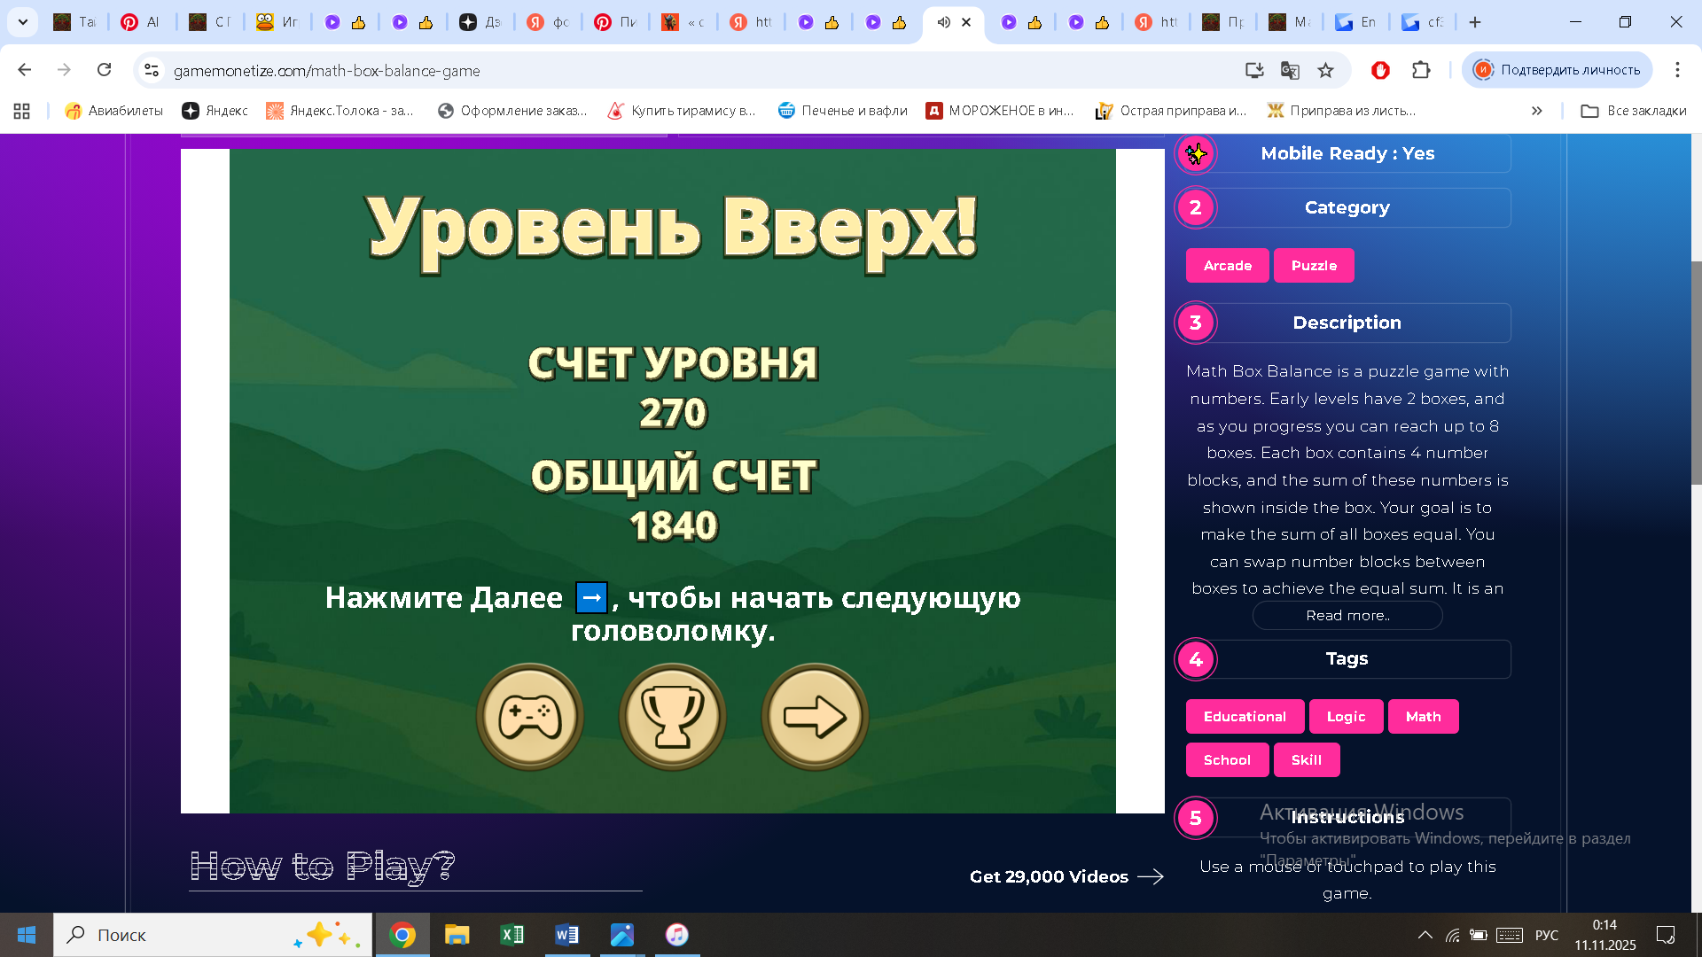The height and width of the screenshot is (957, 1702).
Task: Mute the sounding game tab
Action: click(x=942, y=23)
